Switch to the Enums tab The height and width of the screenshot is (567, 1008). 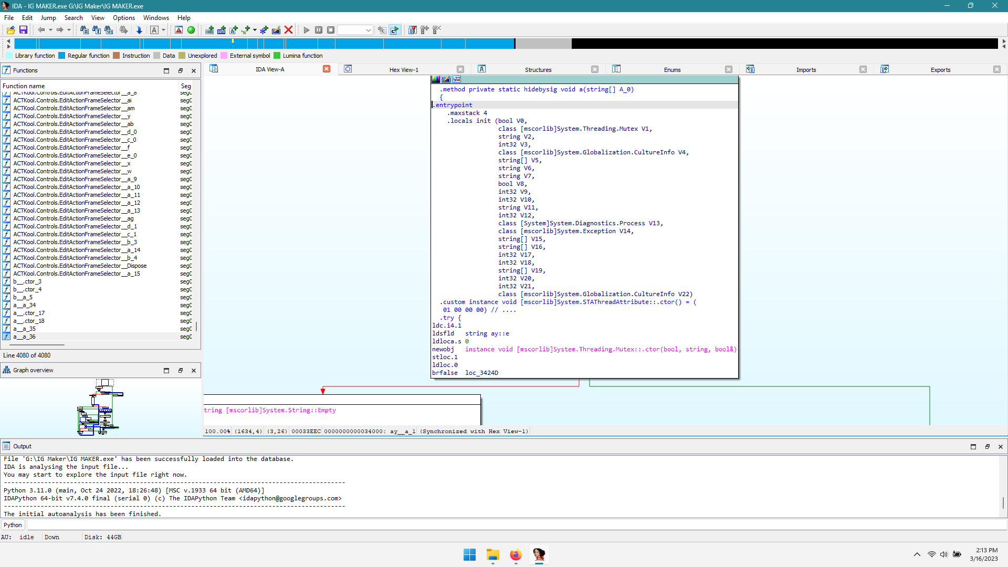[x=672, y=69]
